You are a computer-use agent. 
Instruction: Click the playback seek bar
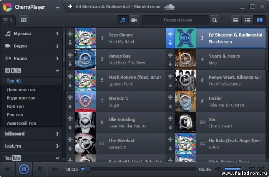139,169
